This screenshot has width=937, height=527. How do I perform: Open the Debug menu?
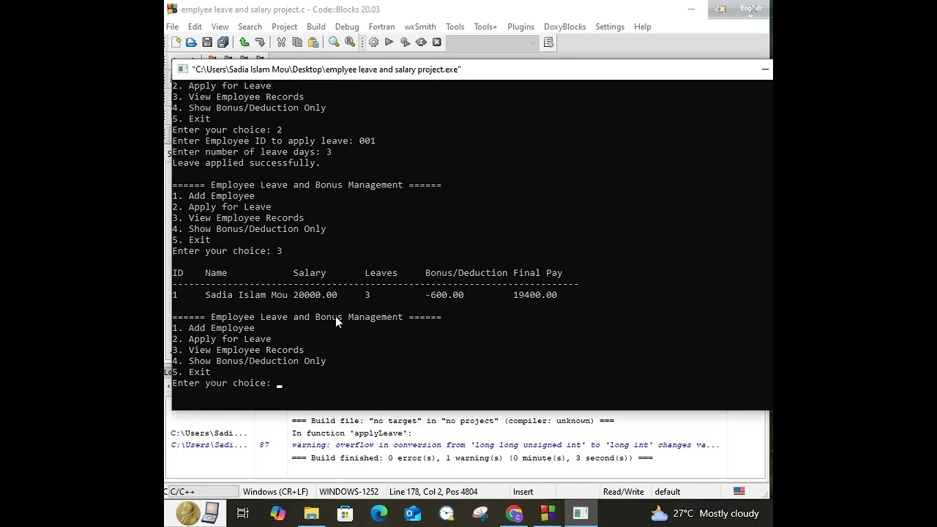tap(347, 26)
